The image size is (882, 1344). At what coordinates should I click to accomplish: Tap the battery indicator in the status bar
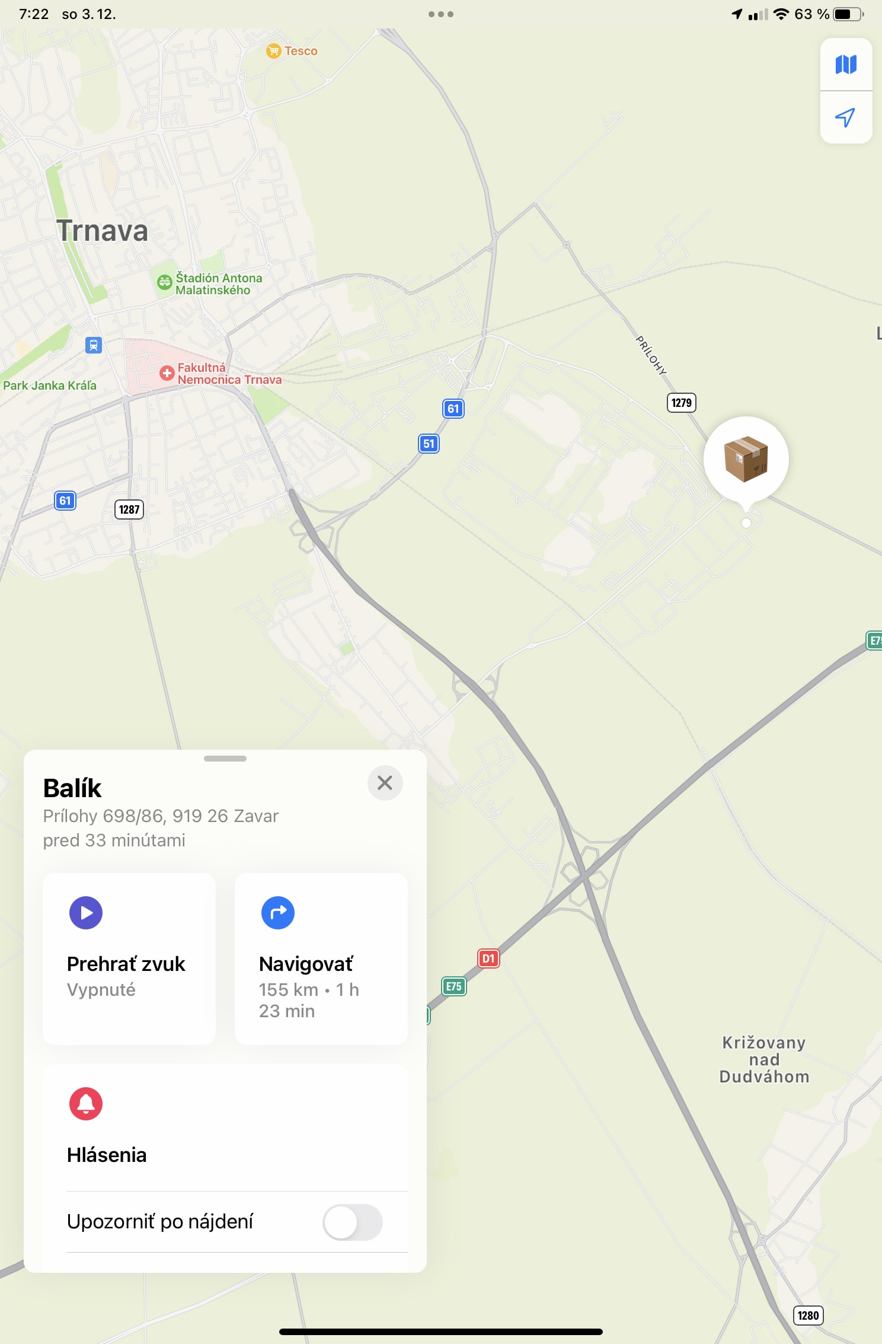[849, 14]
